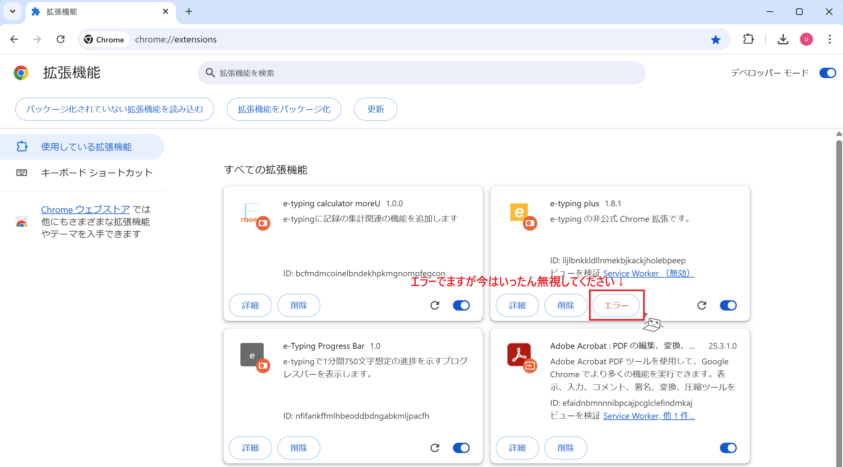Viewport: 843px width, 467px height.
Task: Click the 拡張機能を検索 search field
Action: (x=421, y=73)
